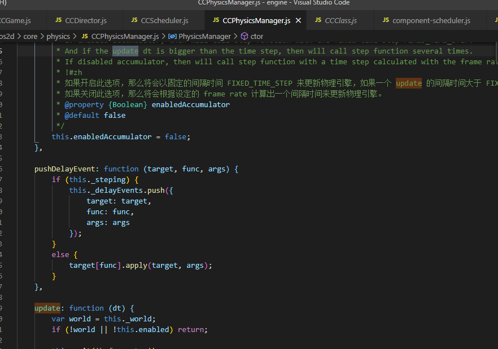Click the else keyword
498x349 pixels.
pyautogui.click(x=60, y=254)
